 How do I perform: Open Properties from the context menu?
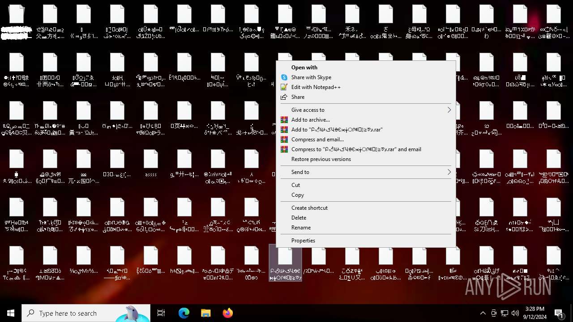(366, 241)
